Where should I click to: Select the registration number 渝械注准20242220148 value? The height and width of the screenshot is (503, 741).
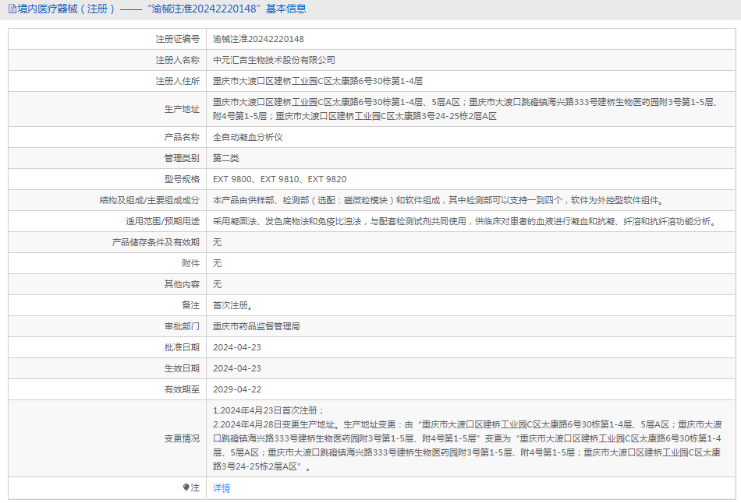click(258, 39)
